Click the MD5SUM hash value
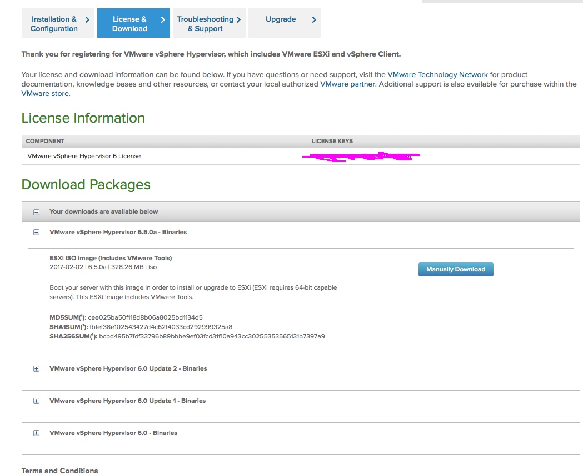Screen dimensions: 583x475 point(145,317)
